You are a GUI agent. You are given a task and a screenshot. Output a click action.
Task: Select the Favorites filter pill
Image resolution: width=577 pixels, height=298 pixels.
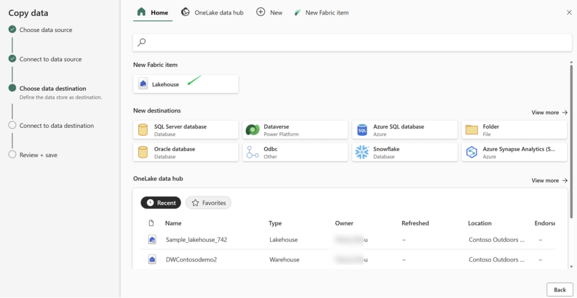pos(208,203)
